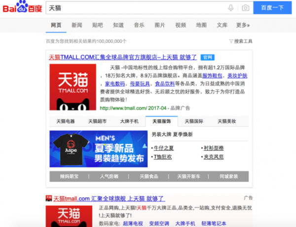Expand the 更多» menu
The image size is (296, 227).
(243, 25)
